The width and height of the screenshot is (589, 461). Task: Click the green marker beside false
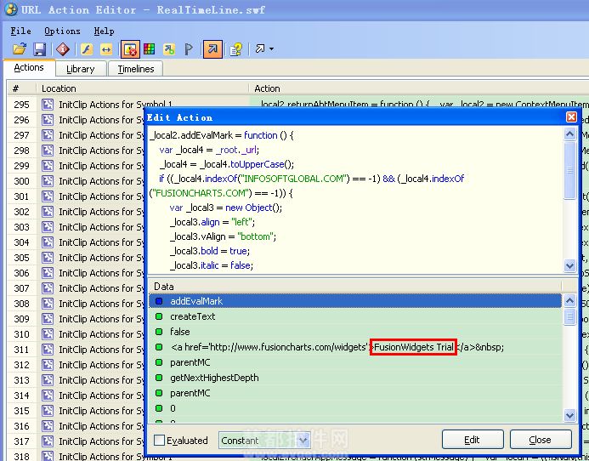159,332
